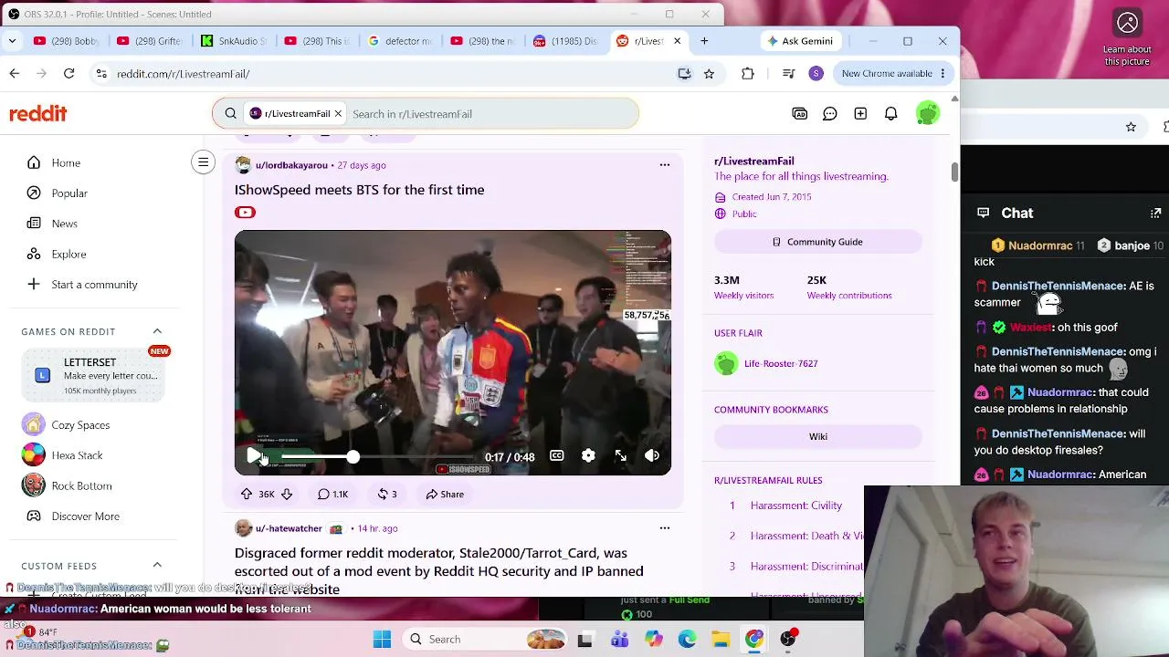Open the crosspost count on IShowSpeed post
This screenshot has width=1169, height=657.
387,494
